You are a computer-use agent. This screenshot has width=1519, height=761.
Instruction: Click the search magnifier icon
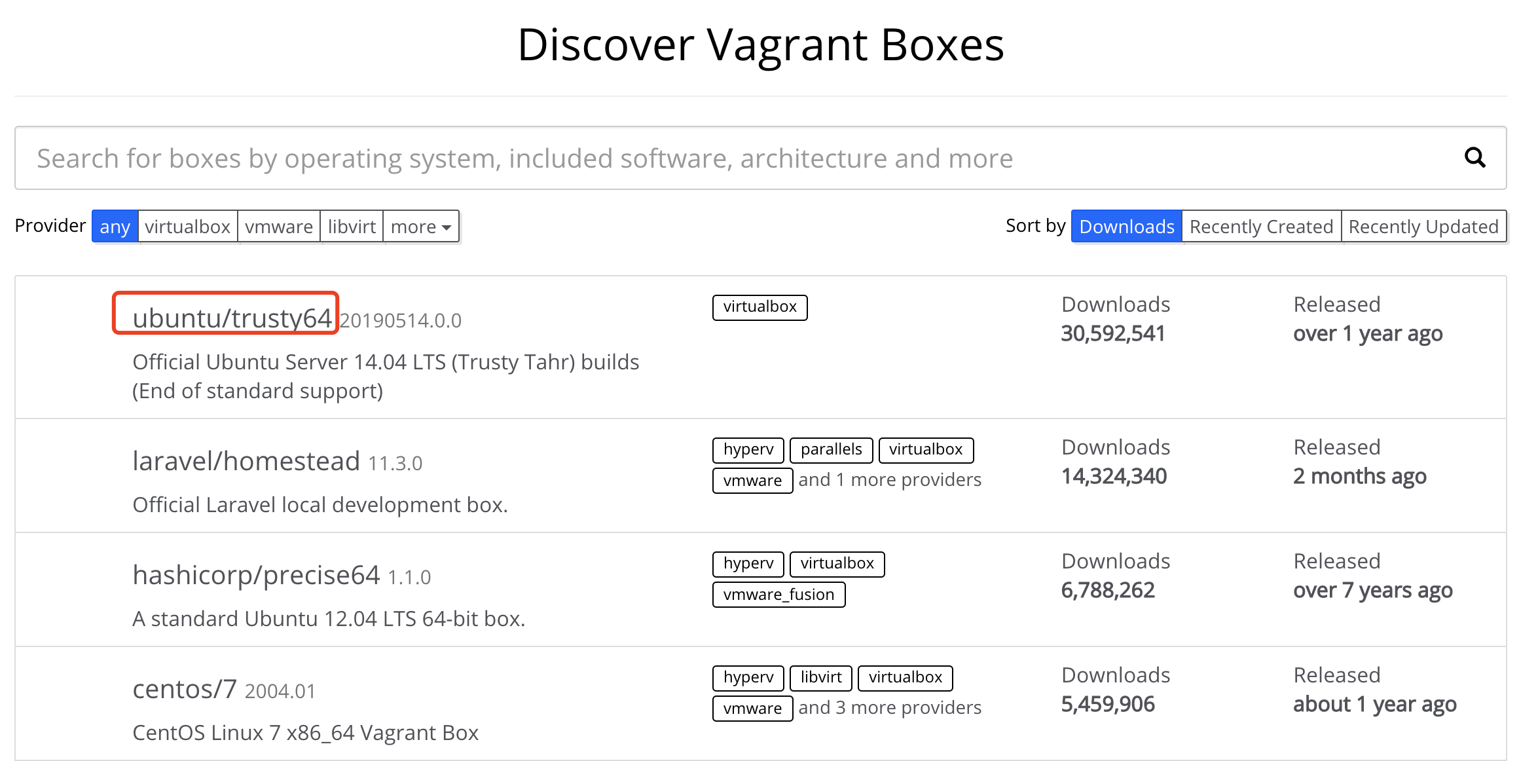pos(1474,157)
